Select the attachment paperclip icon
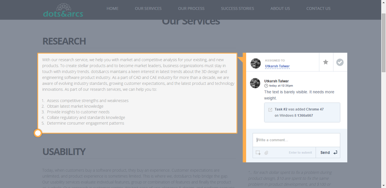Viewport: 386px width, 188px height. pyautogui.click(x=266, y=153)
